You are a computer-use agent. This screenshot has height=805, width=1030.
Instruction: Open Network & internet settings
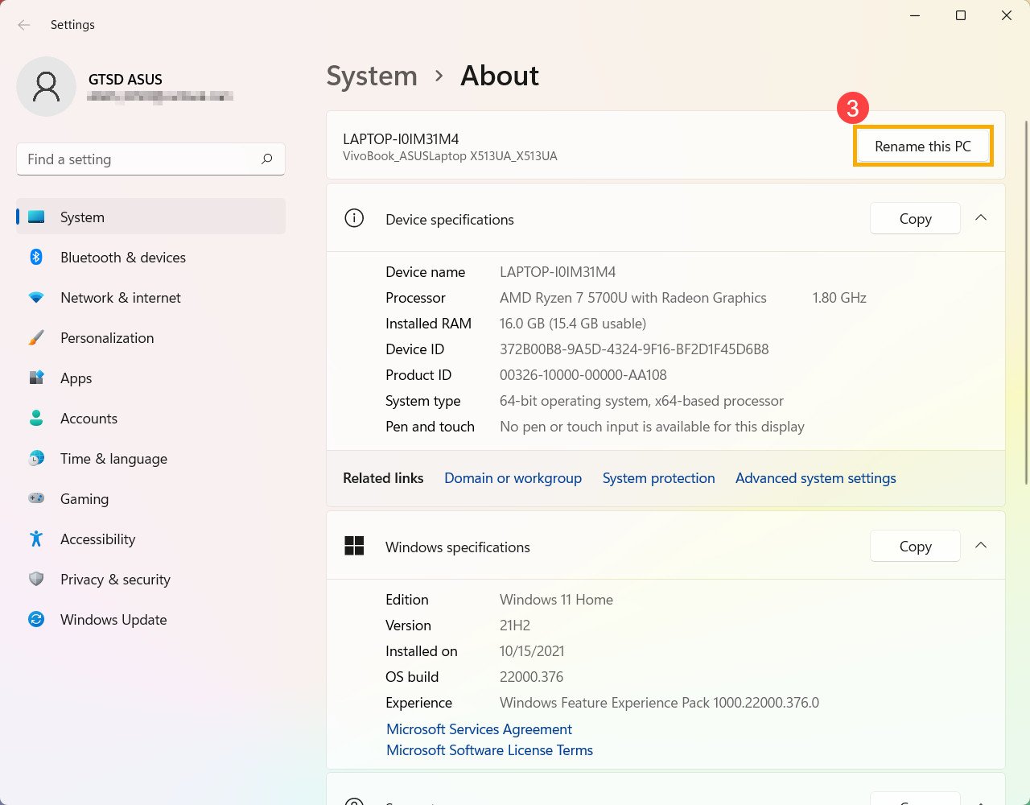[x=151, y=298]
